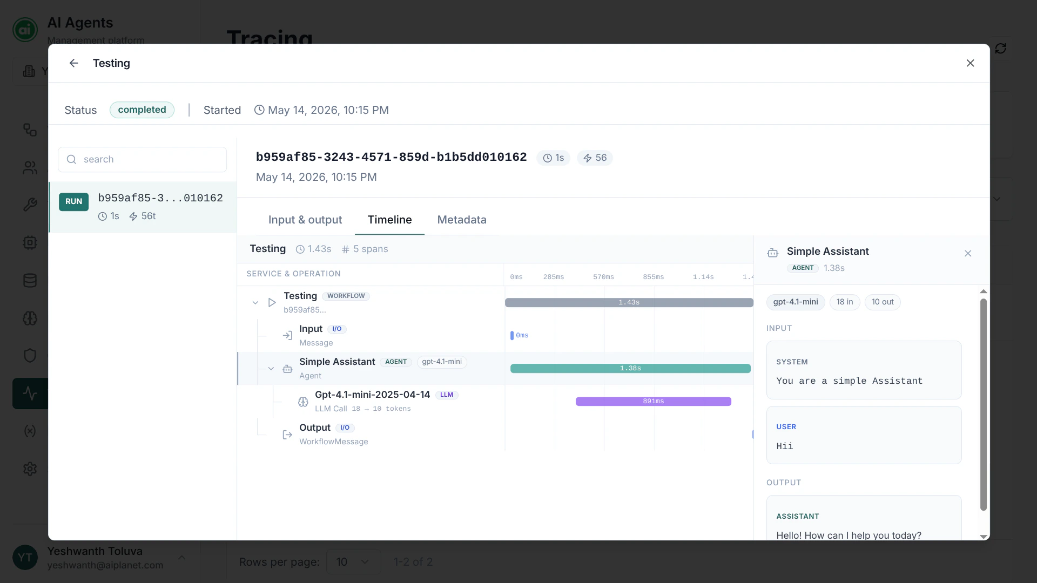Open wrench tools icon in background sidebar
1037x583 pixels.
[30, 205]
